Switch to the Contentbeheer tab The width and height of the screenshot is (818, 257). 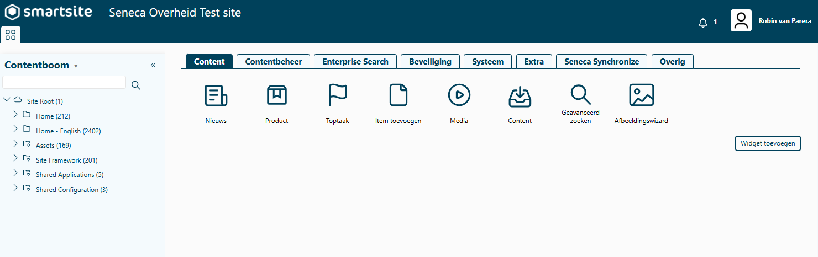click(274, 62)
